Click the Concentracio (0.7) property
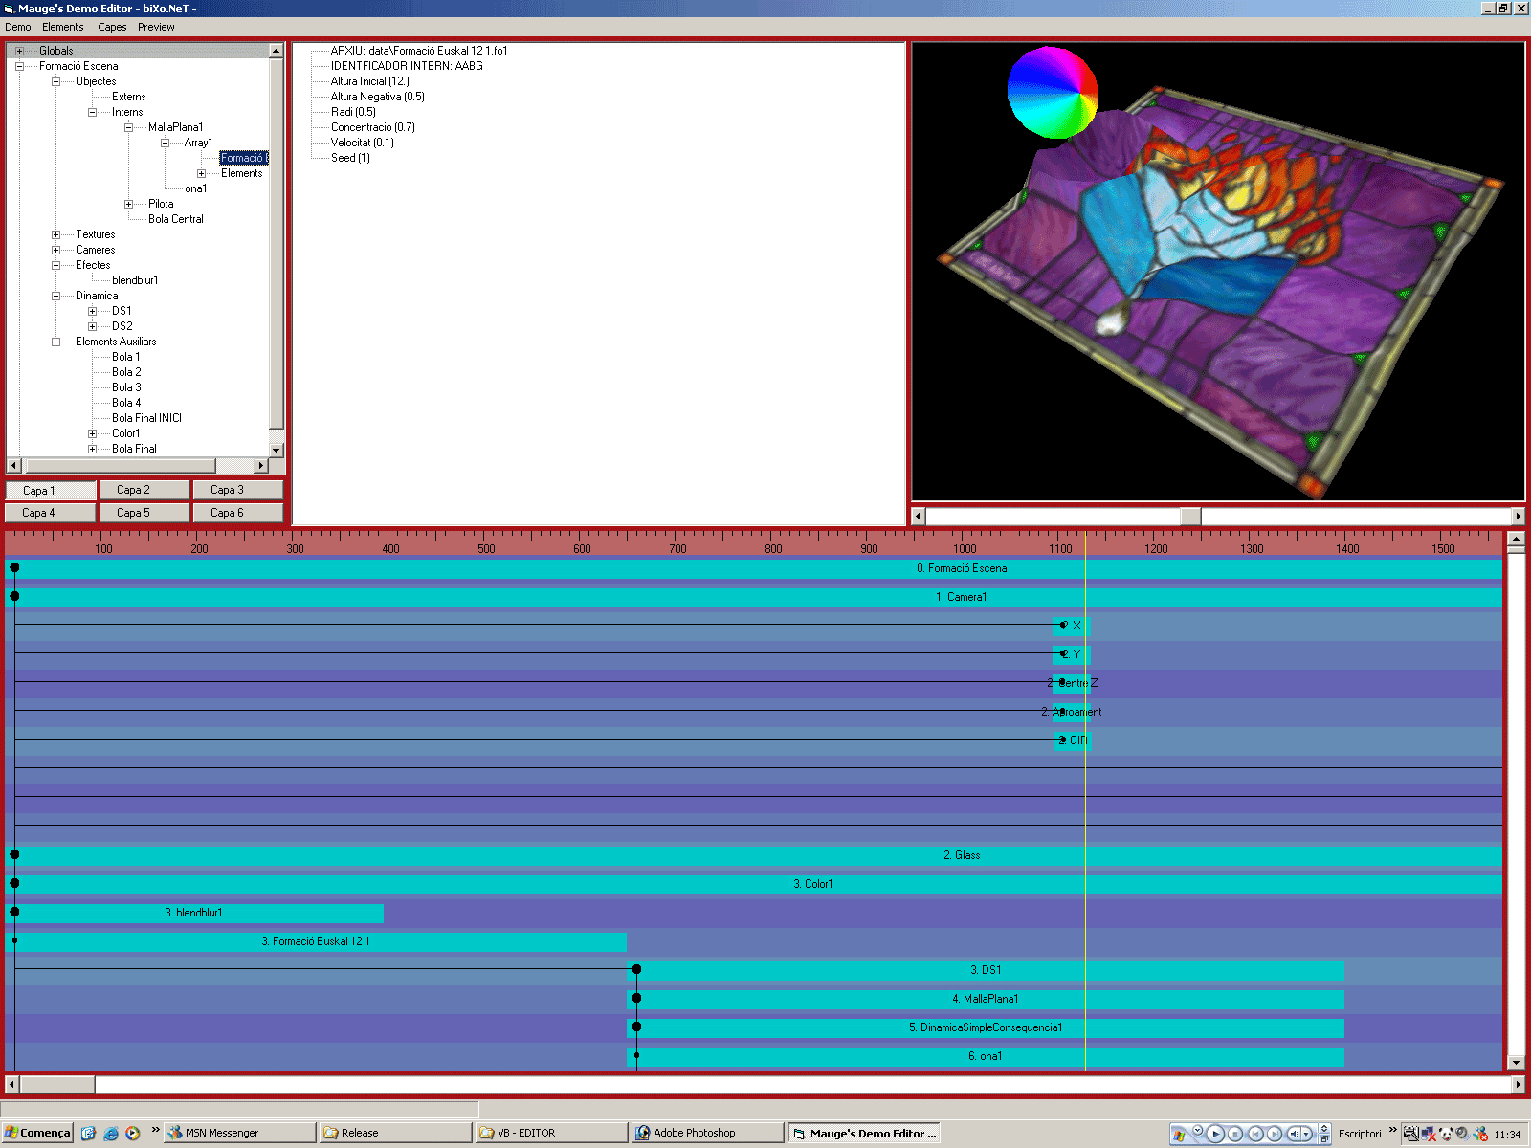The height and width of the screenshot is (1148, 1531). (x=372, y=127)
